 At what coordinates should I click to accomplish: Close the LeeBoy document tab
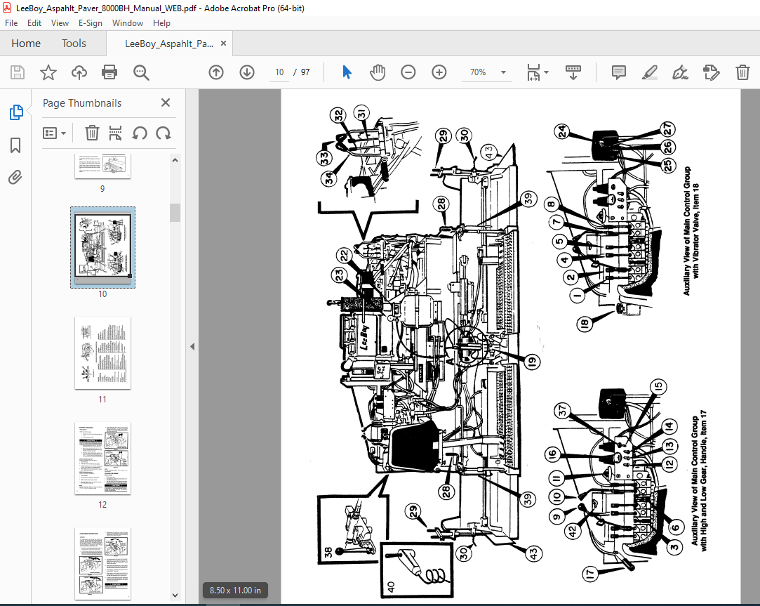click(x=223, y=43)
